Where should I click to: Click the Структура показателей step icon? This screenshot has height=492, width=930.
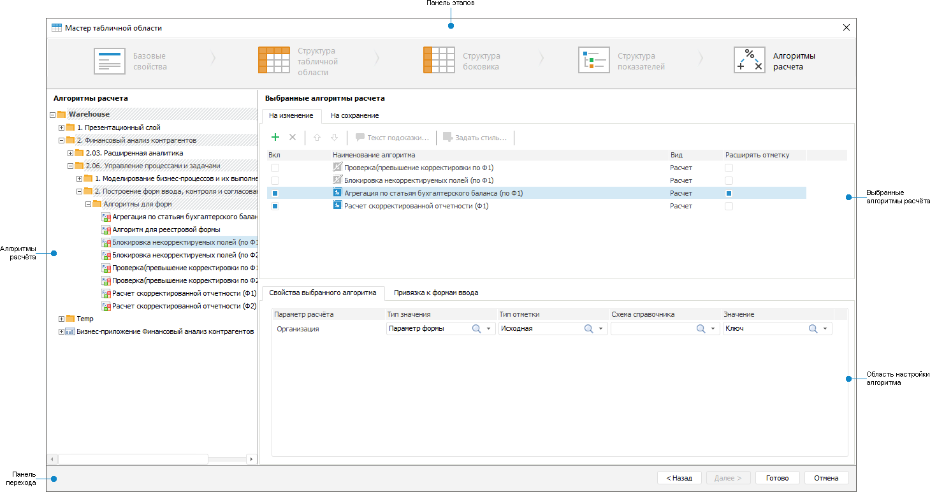pyautogui.click(x=594, y=61)
